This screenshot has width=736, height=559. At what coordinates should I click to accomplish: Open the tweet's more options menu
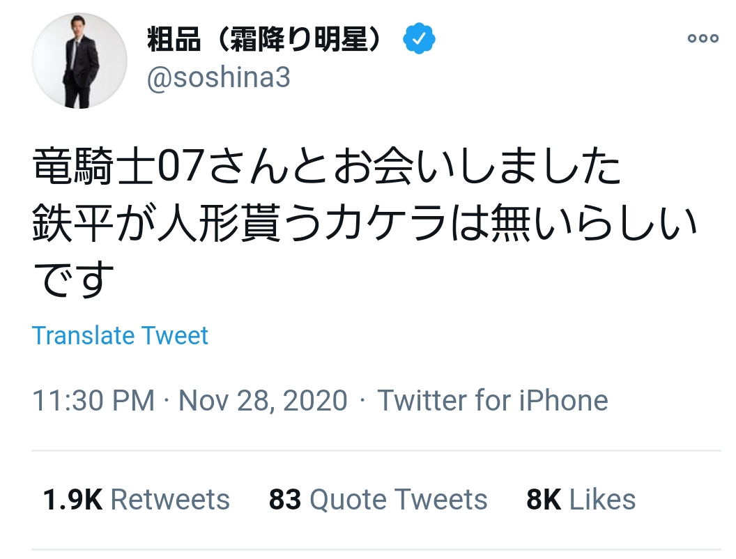[703, 39]
